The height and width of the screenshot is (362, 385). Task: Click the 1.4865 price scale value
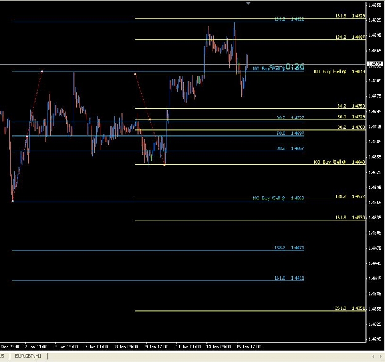pyautogui.click(x=375, y=51)
